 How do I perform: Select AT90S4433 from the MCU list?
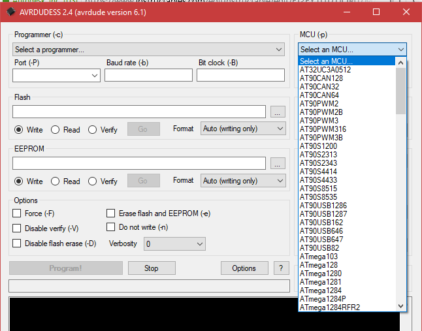347,180
